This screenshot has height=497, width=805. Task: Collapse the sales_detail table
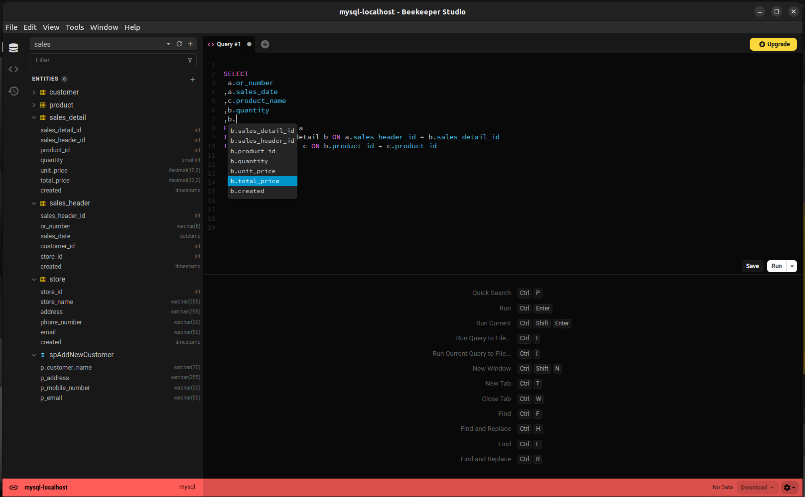[34, 118]
